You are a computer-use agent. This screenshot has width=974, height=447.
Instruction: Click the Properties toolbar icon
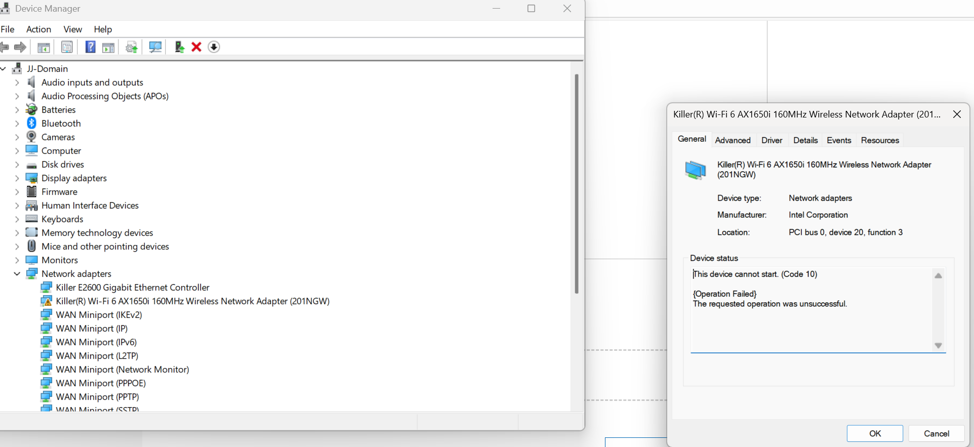point(67,47)
